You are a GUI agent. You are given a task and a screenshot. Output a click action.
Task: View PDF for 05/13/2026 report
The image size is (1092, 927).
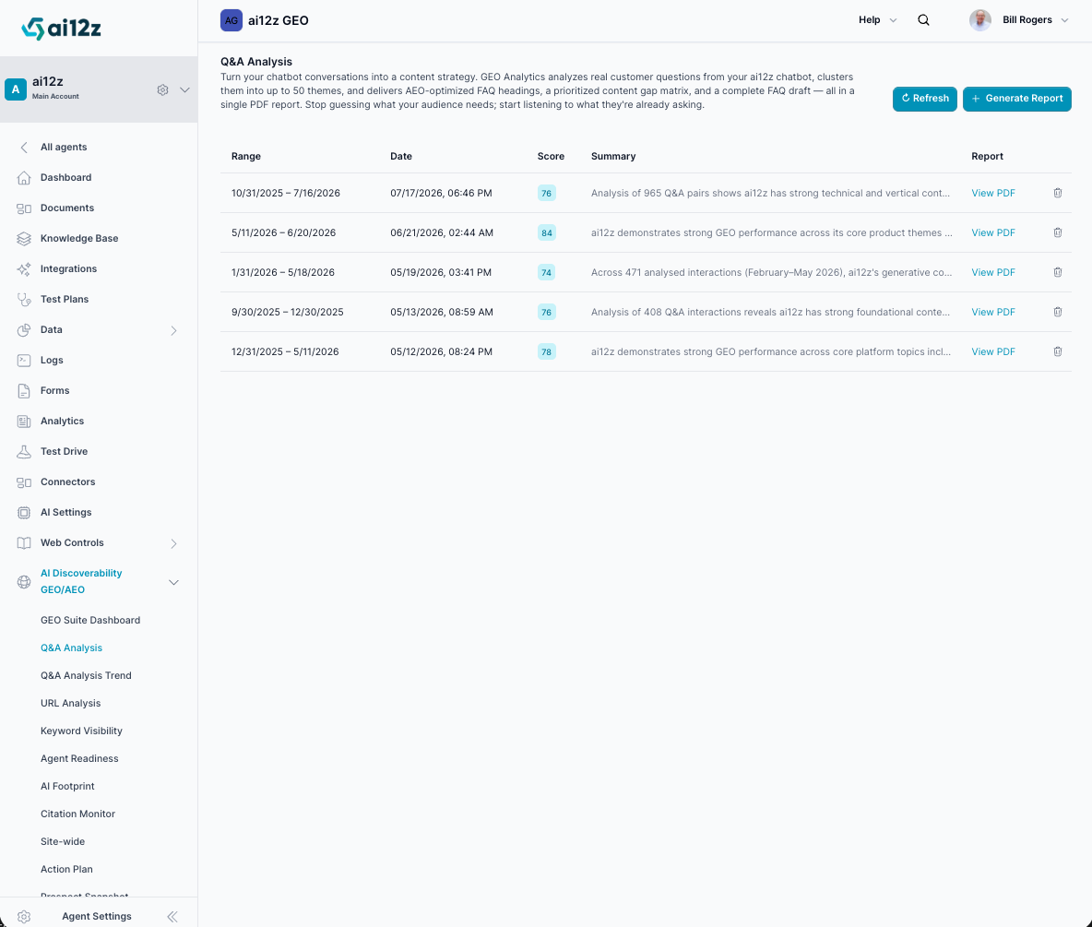pyautogui.click(x=993, y=312)
